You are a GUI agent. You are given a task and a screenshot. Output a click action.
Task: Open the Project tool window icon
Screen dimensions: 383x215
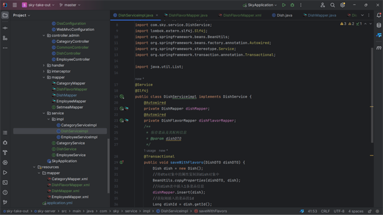click(5, 15)
